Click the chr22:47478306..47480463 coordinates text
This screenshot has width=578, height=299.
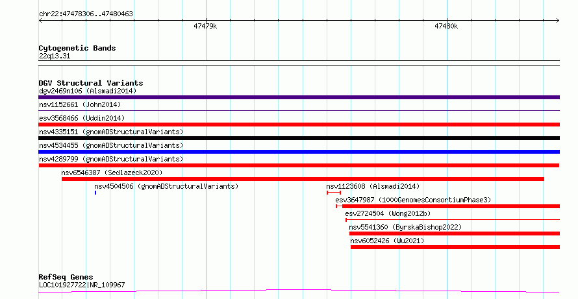[x=86, y=14]
